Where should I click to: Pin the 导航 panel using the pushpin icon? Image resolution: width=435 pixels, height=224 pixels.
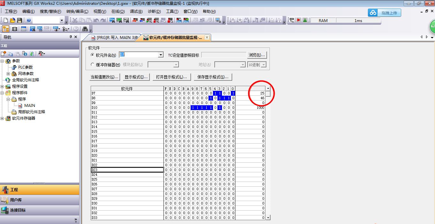point(71,37)
